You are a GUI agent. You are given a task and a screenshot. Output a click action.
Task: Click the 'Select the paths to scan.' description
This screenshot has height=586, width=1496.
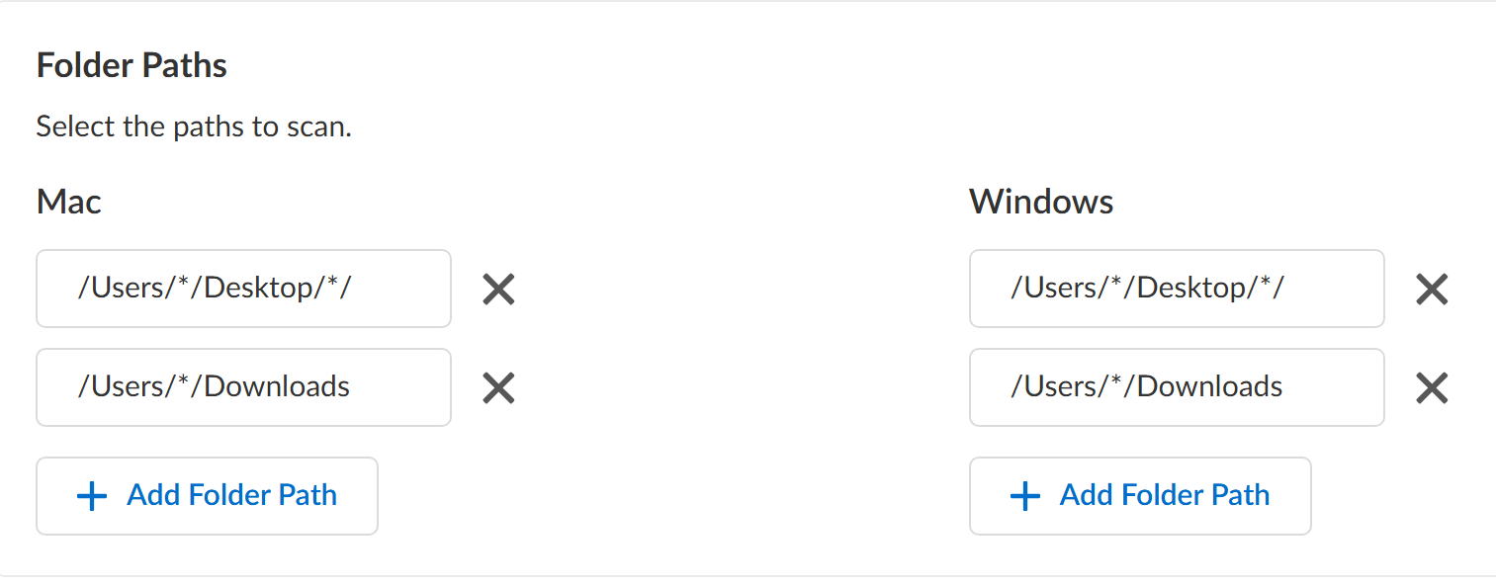(x=194, y=127)
